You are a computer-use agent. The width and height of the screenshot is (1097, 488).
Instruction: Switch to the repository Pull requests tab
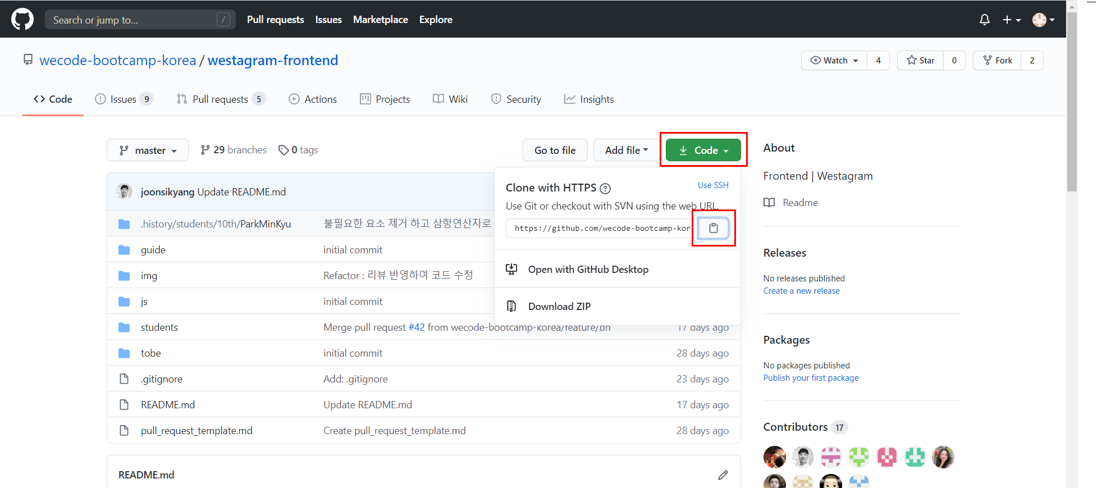pos(221,99)
